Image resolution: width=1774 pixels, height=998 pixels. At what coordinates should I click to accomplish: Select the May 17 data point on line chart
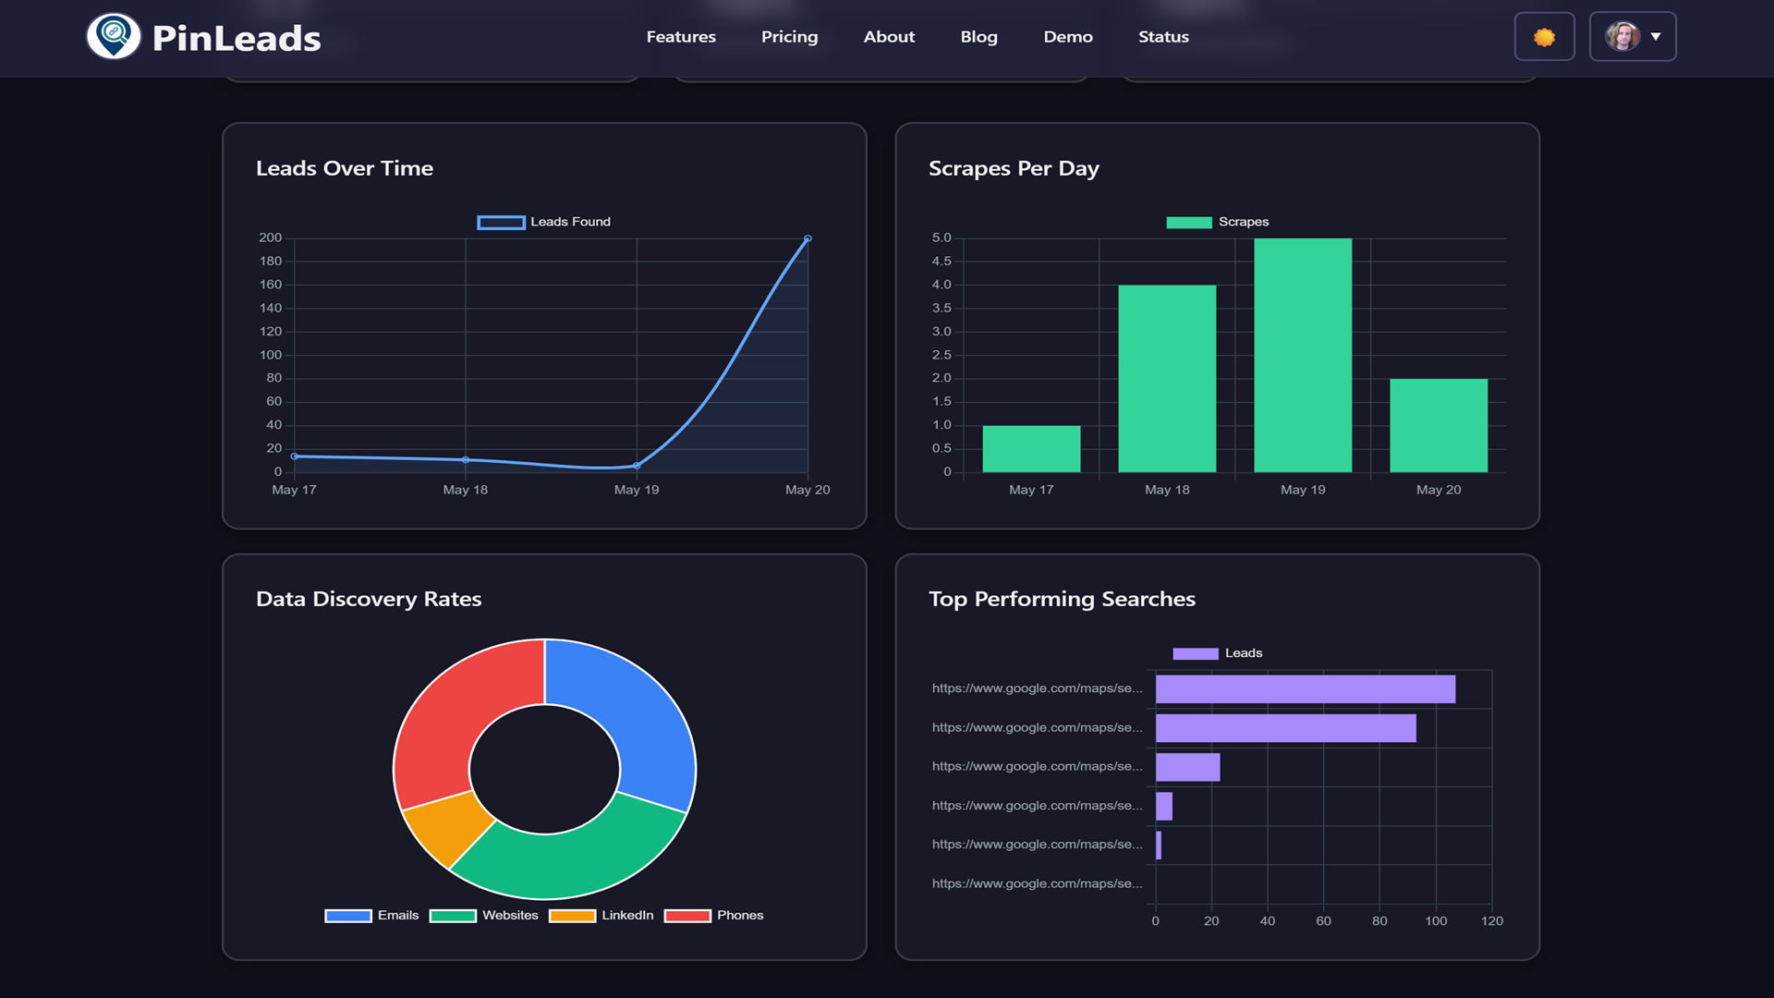[295, 456]
